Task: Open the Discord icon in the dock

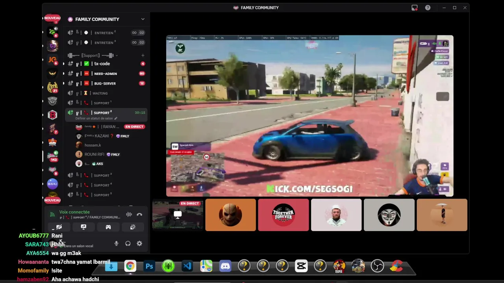Action: point(225,266)
